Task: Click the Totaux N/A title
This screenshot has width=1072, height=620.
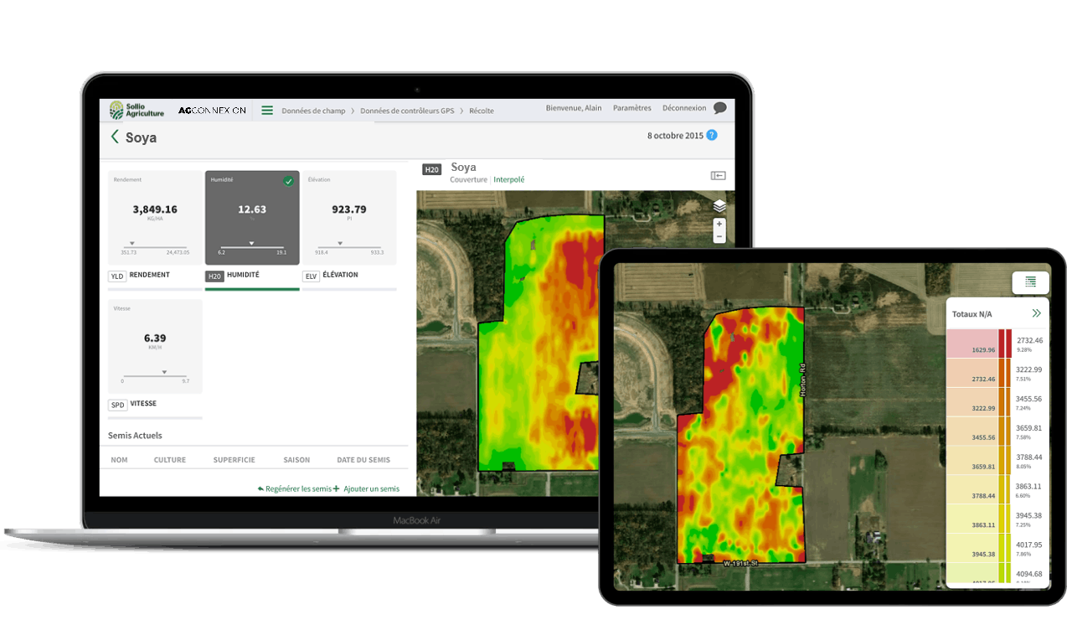Action: (x=971, y=314)
